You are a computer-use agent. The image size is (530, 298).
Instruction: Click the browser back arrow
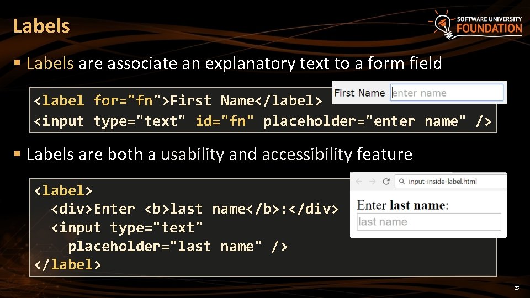[359, 182]
